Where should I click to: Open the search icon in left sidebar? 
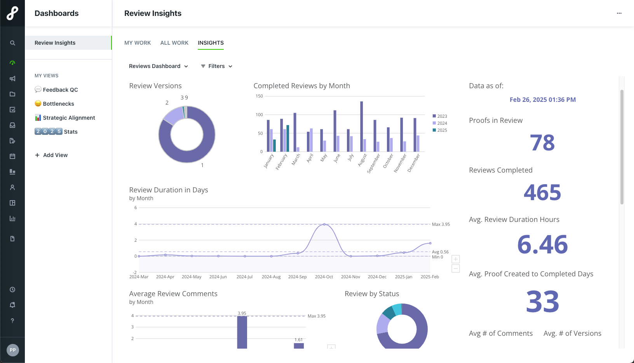12,43
